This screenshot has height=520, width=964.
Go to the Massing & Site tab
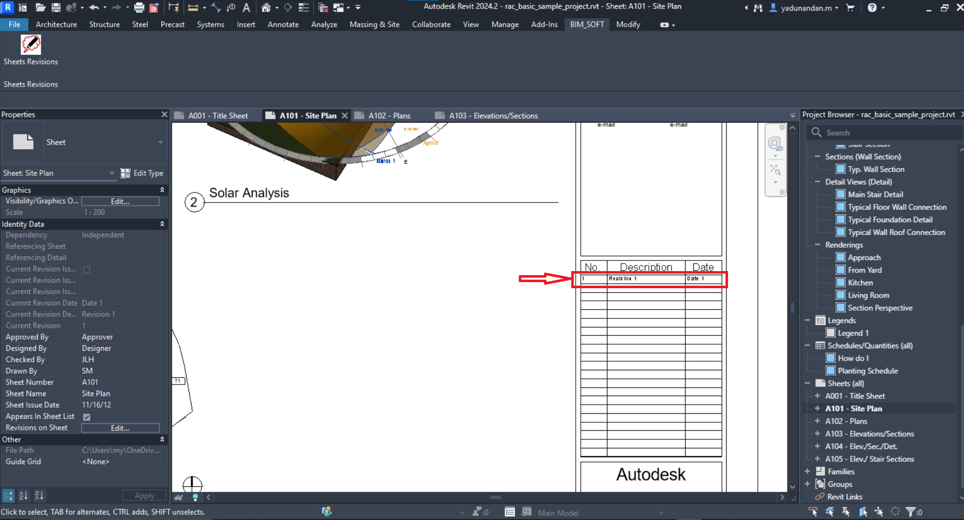[375, 24]
